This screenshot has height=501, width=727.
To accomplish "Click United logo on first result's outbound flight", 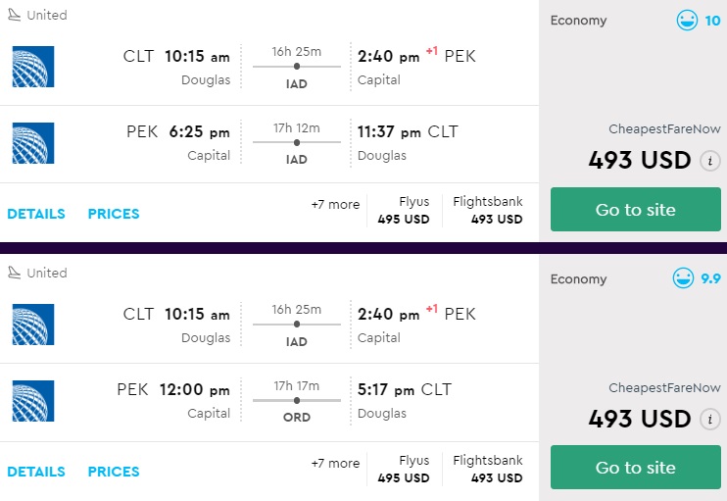I will (33, 67).
